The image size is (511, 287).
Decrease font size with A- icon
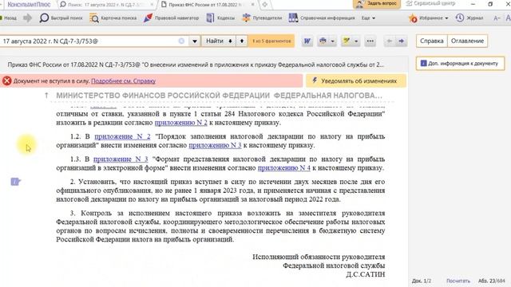(x=497, y=18)
